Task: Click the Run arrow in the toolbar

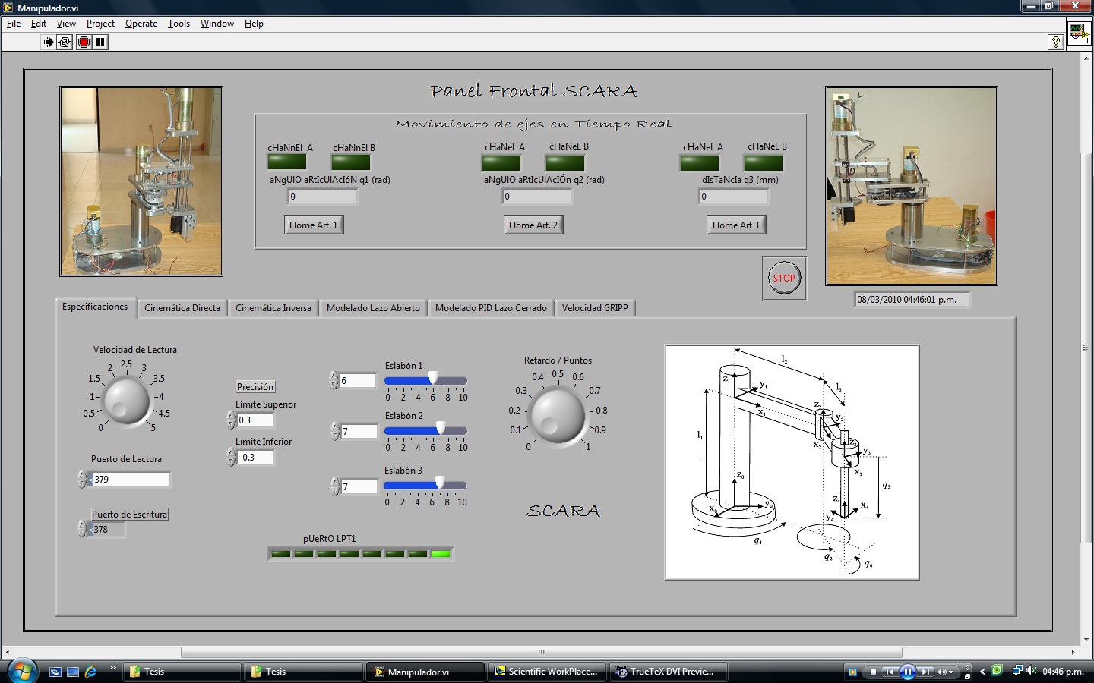Action: tap(48, 42)
